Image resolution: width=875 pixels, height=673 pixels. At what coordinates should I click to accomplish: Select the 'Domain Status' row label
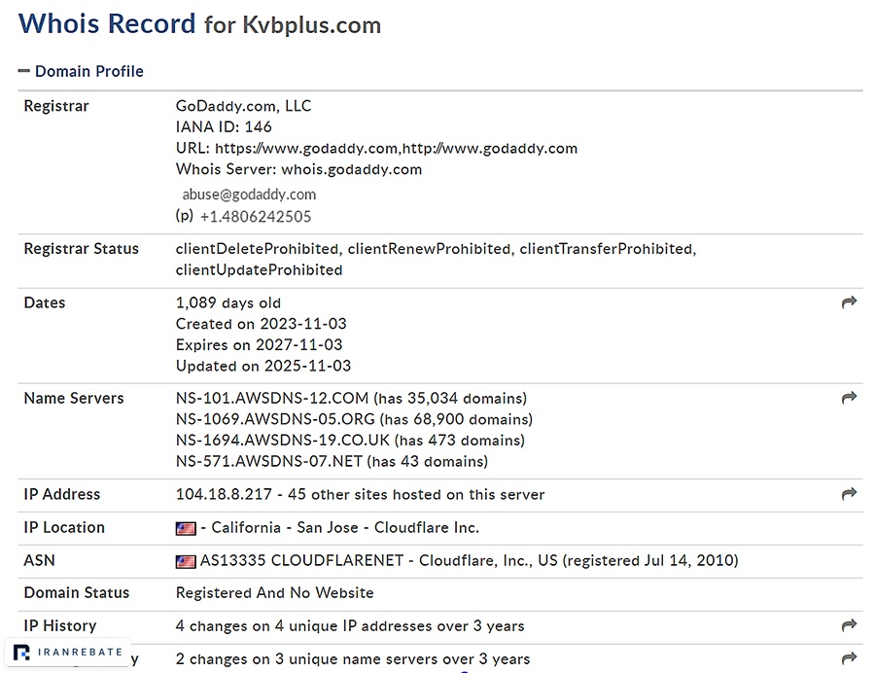click(77, 592)
